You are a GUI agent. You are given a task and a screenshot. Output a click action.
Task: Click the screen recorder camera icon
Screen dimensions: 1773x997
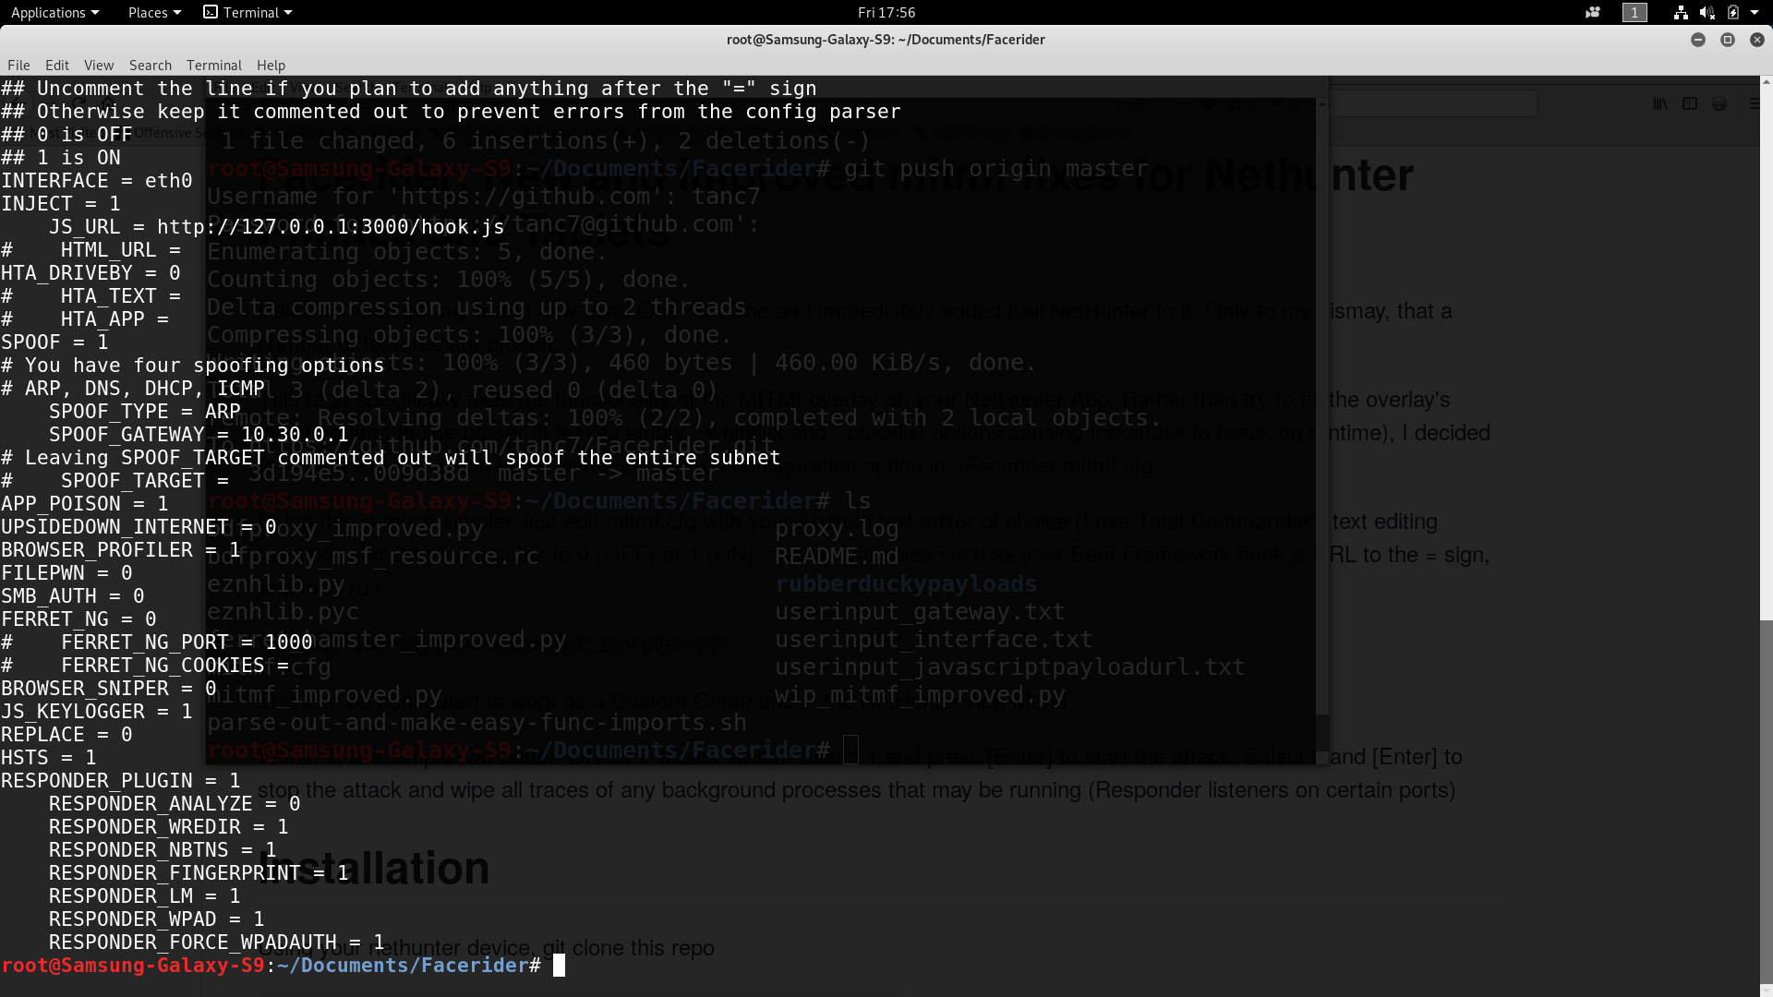pyautogui.click(x=1593, y=12)
